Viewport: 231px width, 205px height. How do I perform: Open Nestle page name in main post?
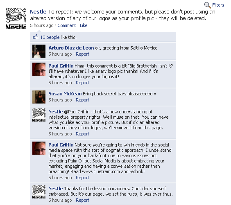38,11
